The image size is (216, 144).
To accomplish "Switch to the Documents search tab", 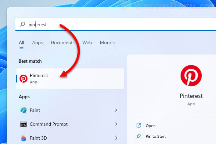I will click(63, 42).
